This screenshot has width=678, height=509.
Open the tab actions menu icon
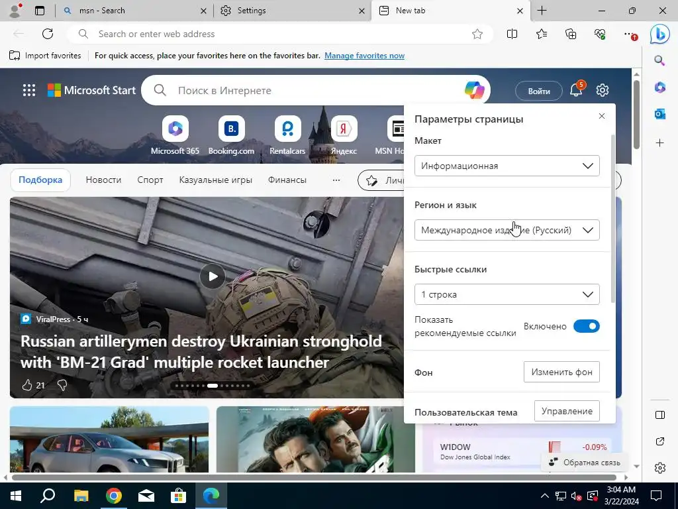40,11
